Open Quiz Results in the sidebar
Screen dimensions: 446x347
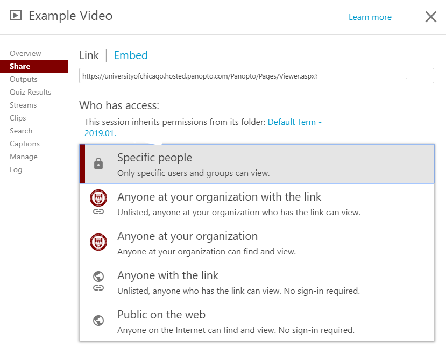pos(31,92)
